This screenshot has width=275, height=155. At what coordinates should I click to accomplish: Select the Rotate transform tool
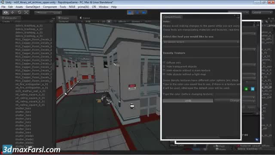pyautogui.click(x=19, y=12)
